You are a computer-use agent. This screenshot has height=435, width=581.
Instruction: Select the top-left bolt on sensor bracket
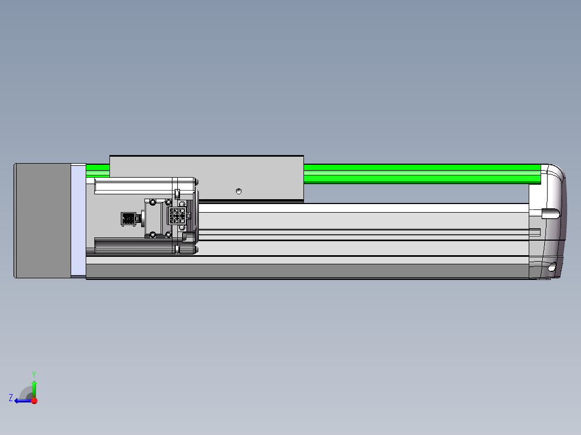point(153,202)
